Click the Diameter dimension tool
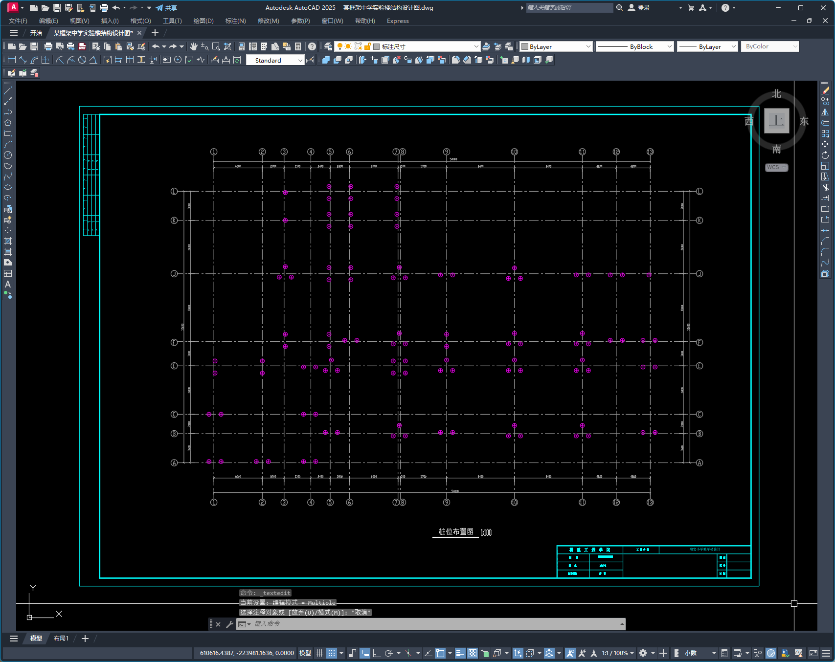 coord(82,60)
